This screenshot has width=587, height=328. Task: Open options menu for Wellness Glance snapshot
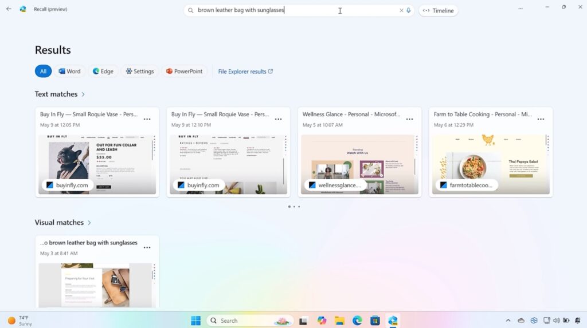(409, 119)
